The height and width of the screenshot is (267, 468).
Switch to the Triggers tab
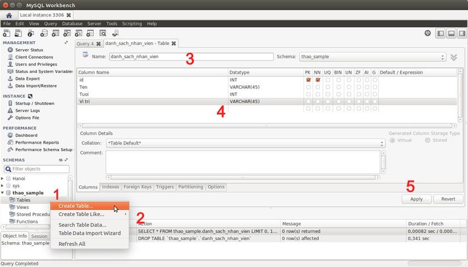165,187
